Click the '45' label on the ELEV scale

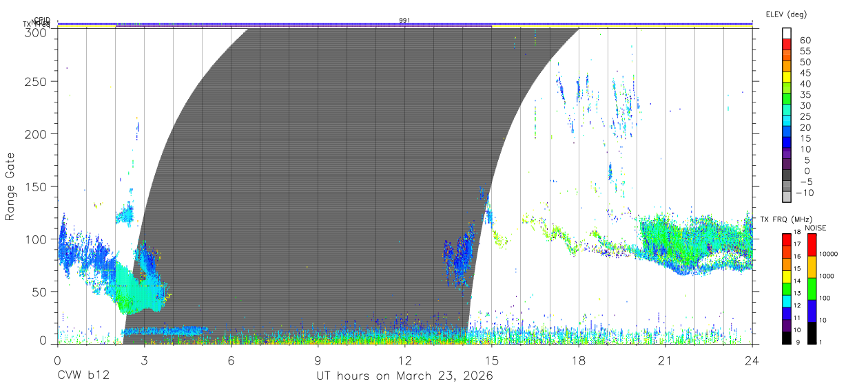click(805, 73)
